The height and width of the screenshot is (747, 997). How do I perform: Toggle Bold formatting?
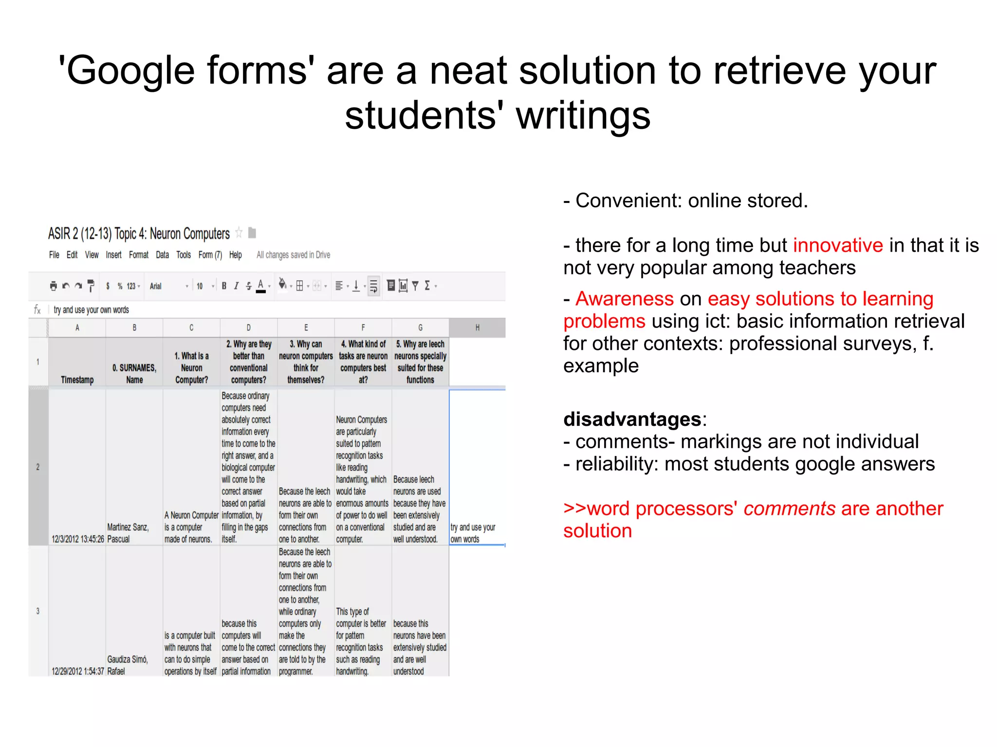click(224, 286)
